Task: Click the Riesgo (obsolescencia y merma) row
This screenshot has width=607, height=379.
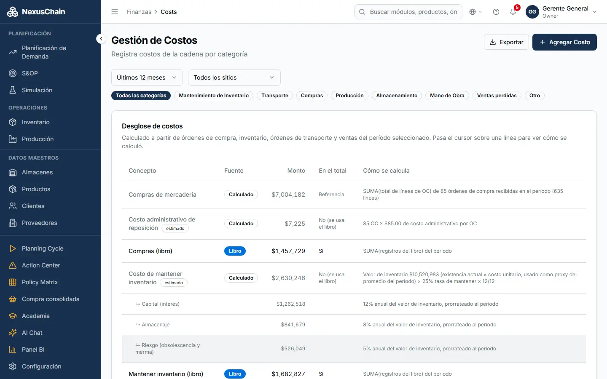Action: tap(354, 349)
